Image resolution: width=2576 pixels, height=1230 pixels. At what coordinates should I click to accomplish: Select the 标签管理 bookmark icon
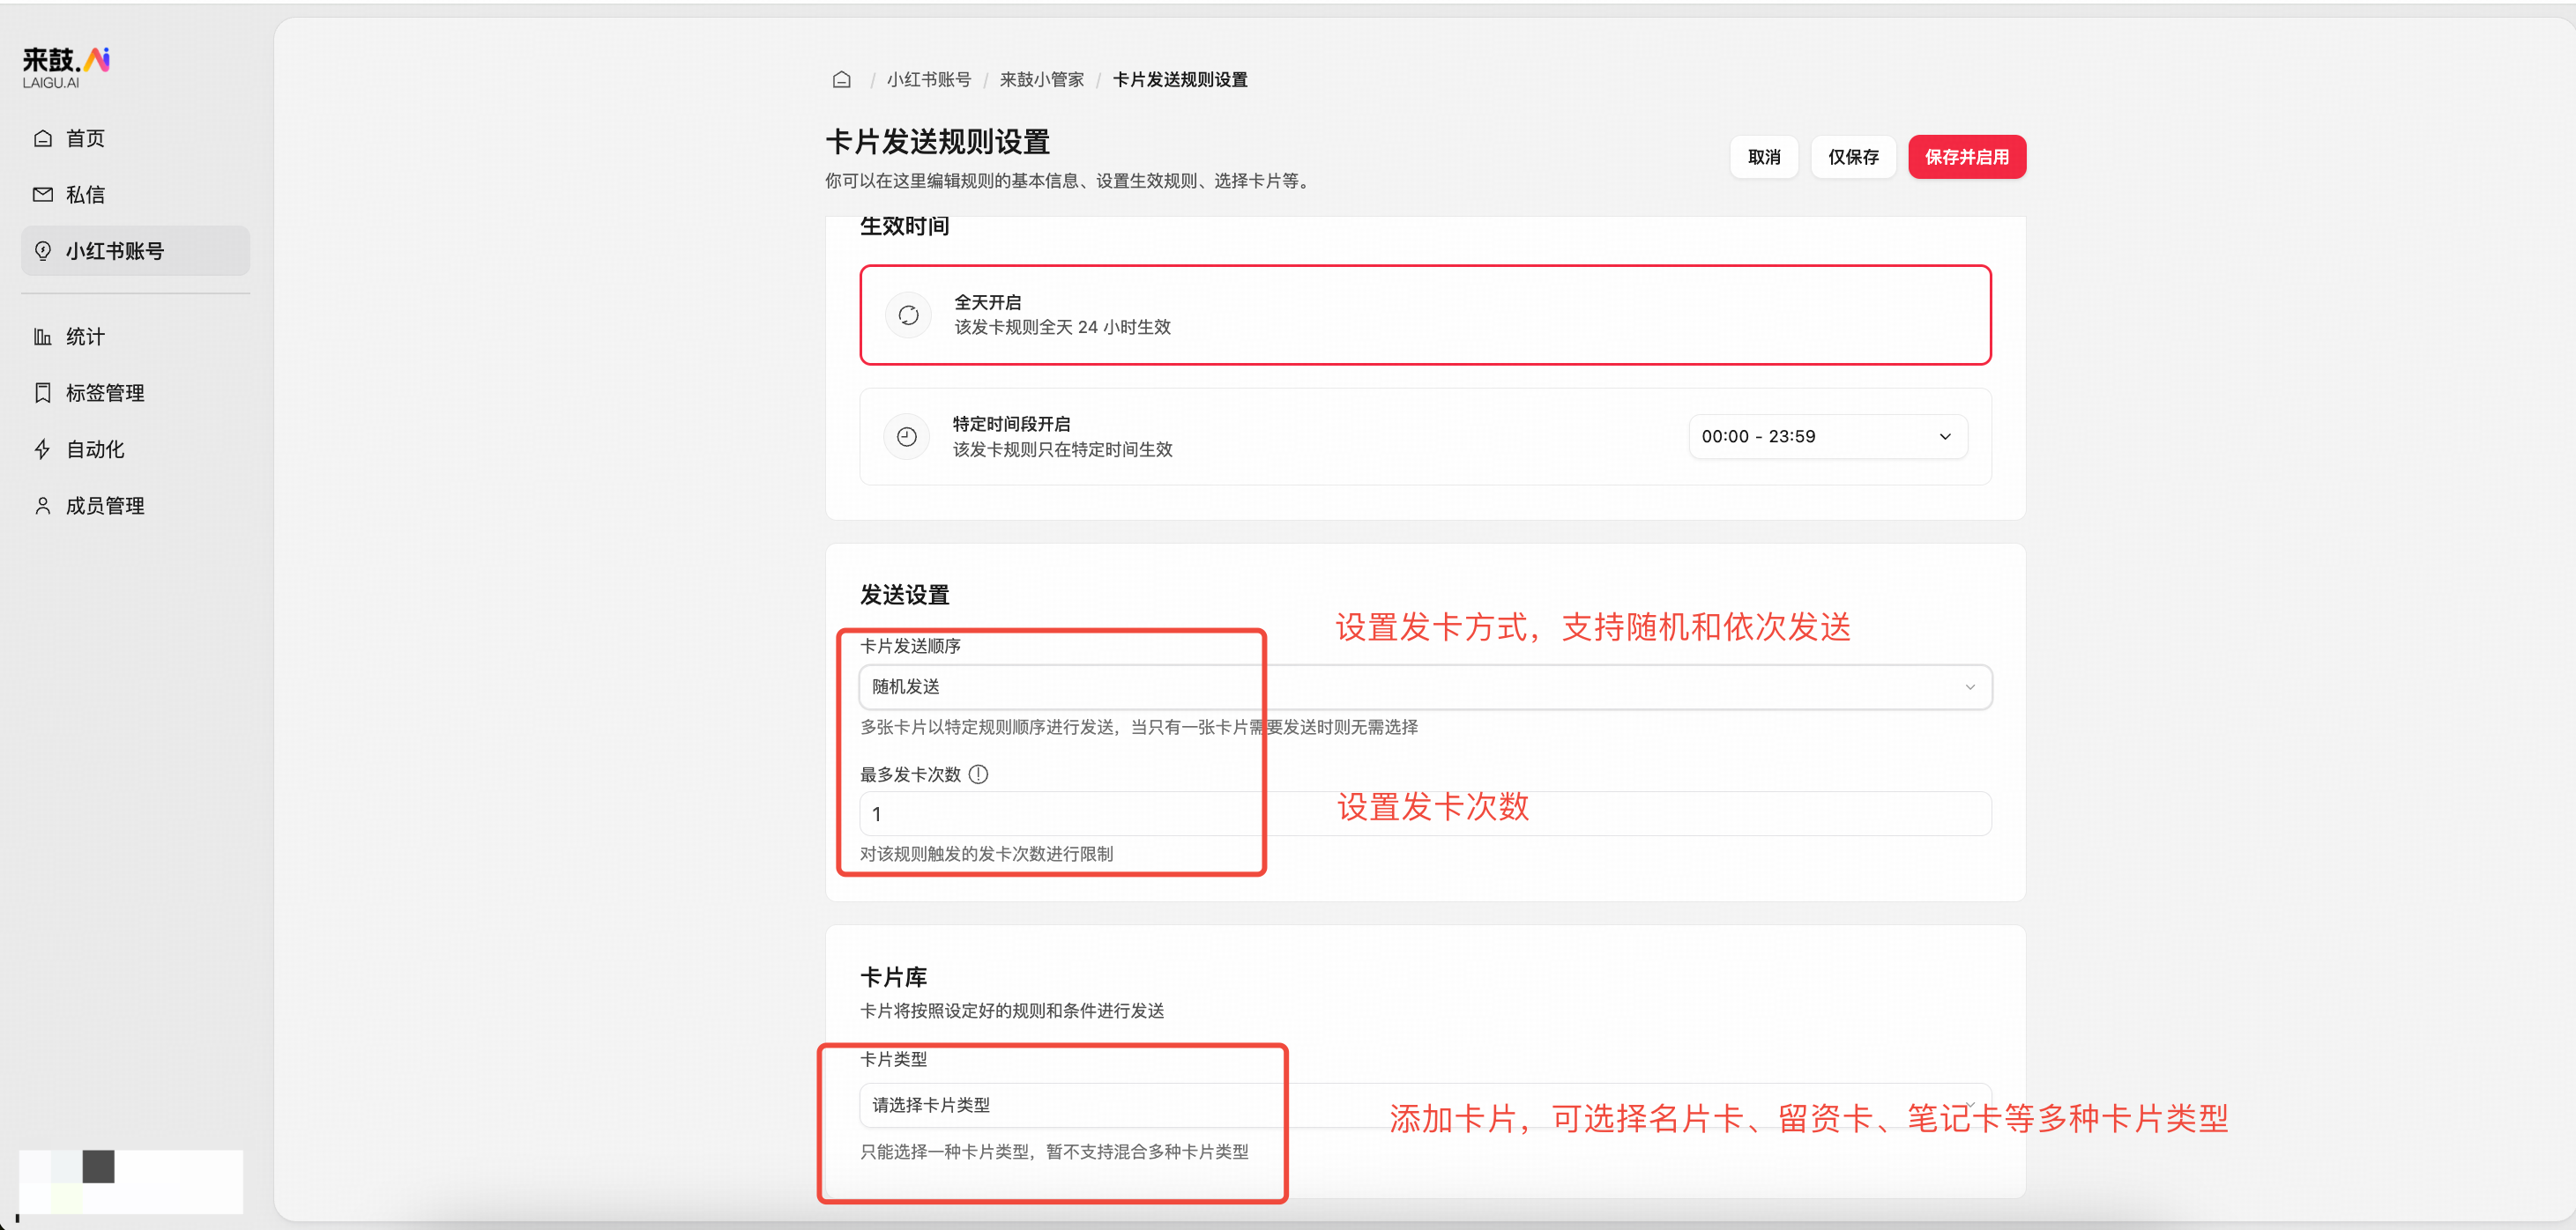(x=42, y=393)
